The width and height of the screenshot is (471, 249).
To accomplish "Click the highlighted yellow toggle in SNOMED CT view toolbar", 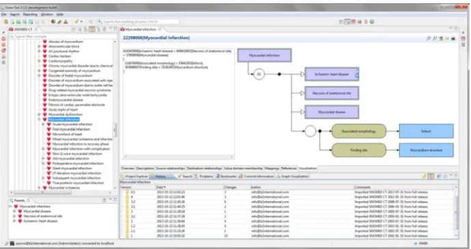I will (92, 29).
